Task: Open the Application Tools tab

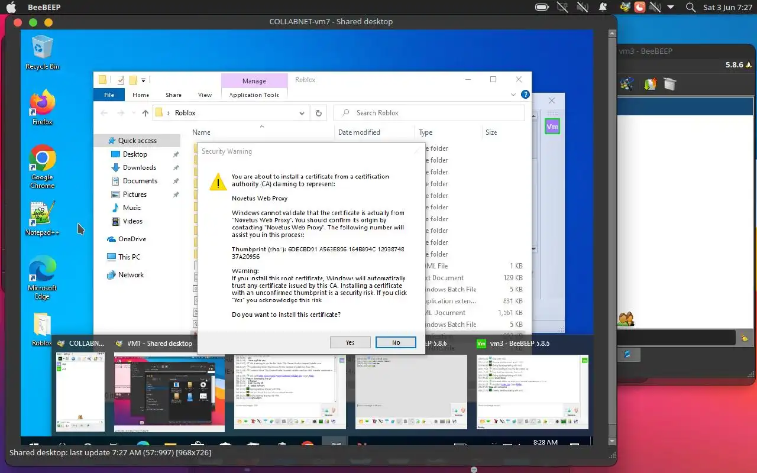Action: 254,95
